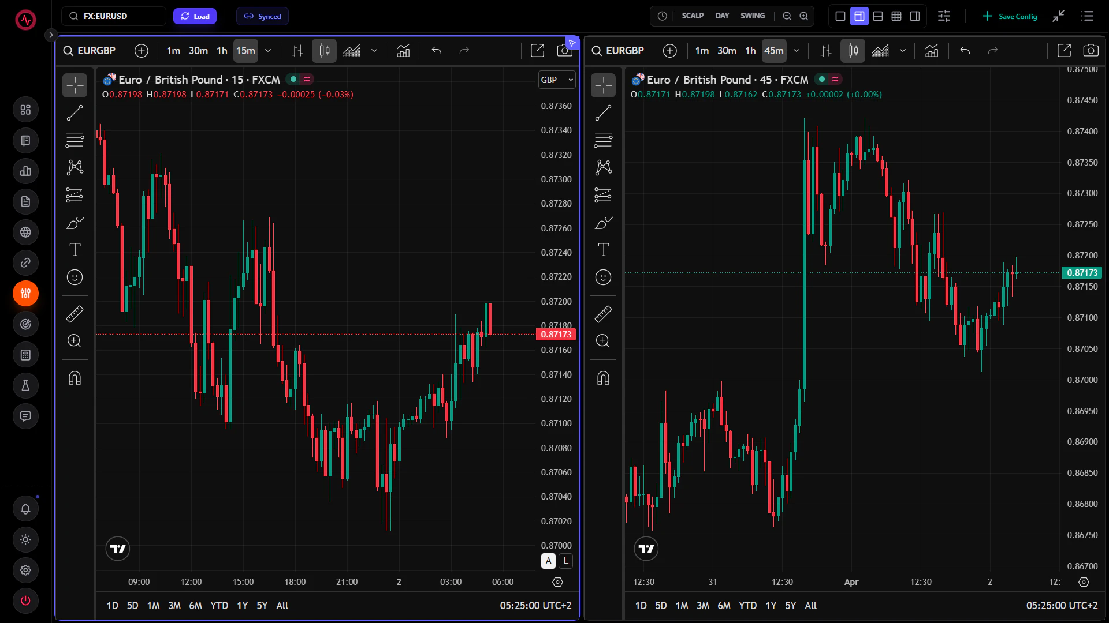This screenshot has width=1109, height=623.
Task: Toggle auto scale A button on left chart
Action: point(548,561)
